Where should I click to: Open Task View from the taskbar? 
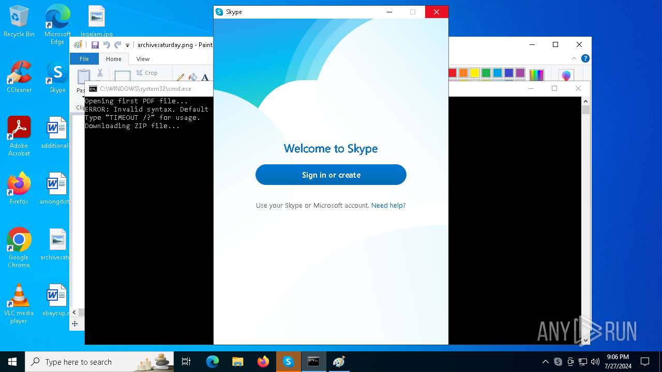186,362
